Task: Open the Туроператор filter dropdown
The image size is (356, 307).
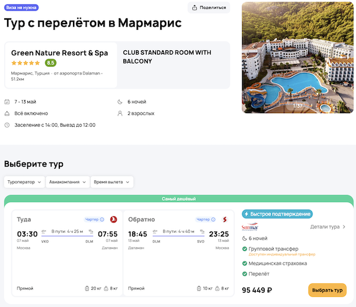Action: (24, 182)
